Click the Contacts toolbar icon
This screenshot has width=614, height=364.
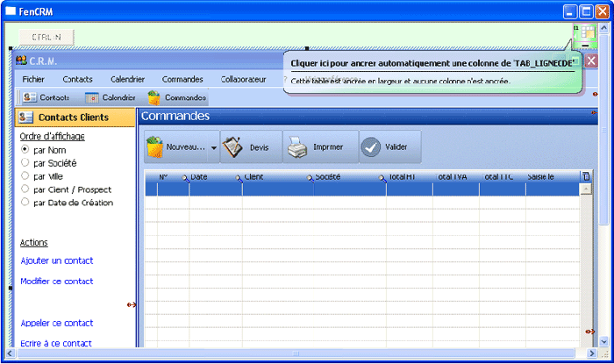coord(30,97)
